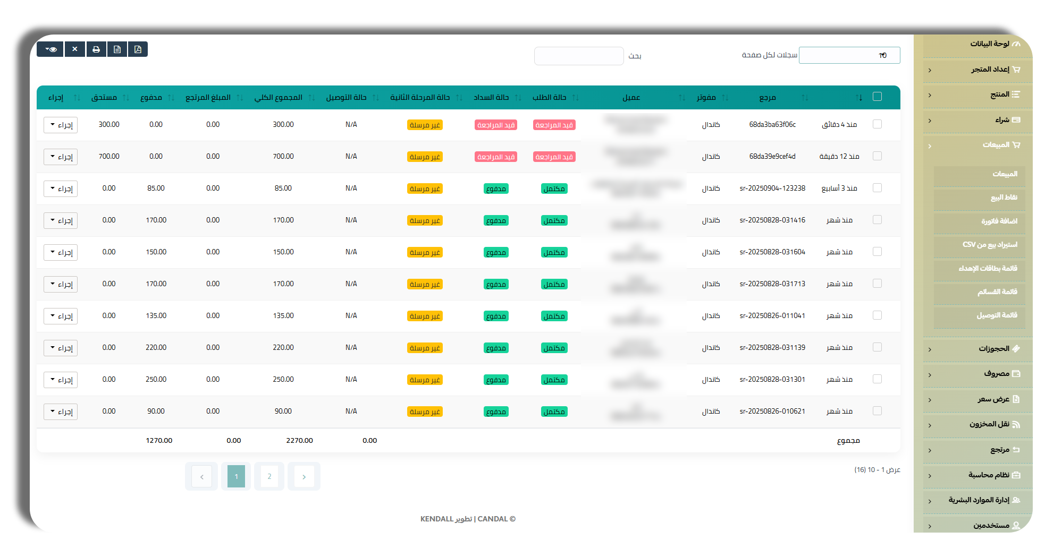The image size is (1062, 557).
Task: Open إجراء dropdown for the 300.00 sale
Action: tap(61, 125)
